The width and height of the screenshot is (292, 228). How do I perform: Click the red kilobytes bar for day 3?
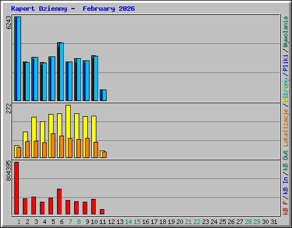tap(34, 206)
